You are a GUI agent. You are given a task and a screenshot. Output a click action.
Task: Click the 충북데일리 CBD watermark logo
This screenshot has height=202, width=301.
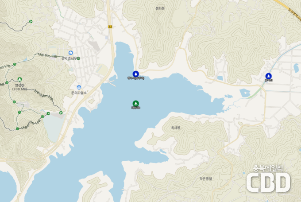[x=268, y=179]
